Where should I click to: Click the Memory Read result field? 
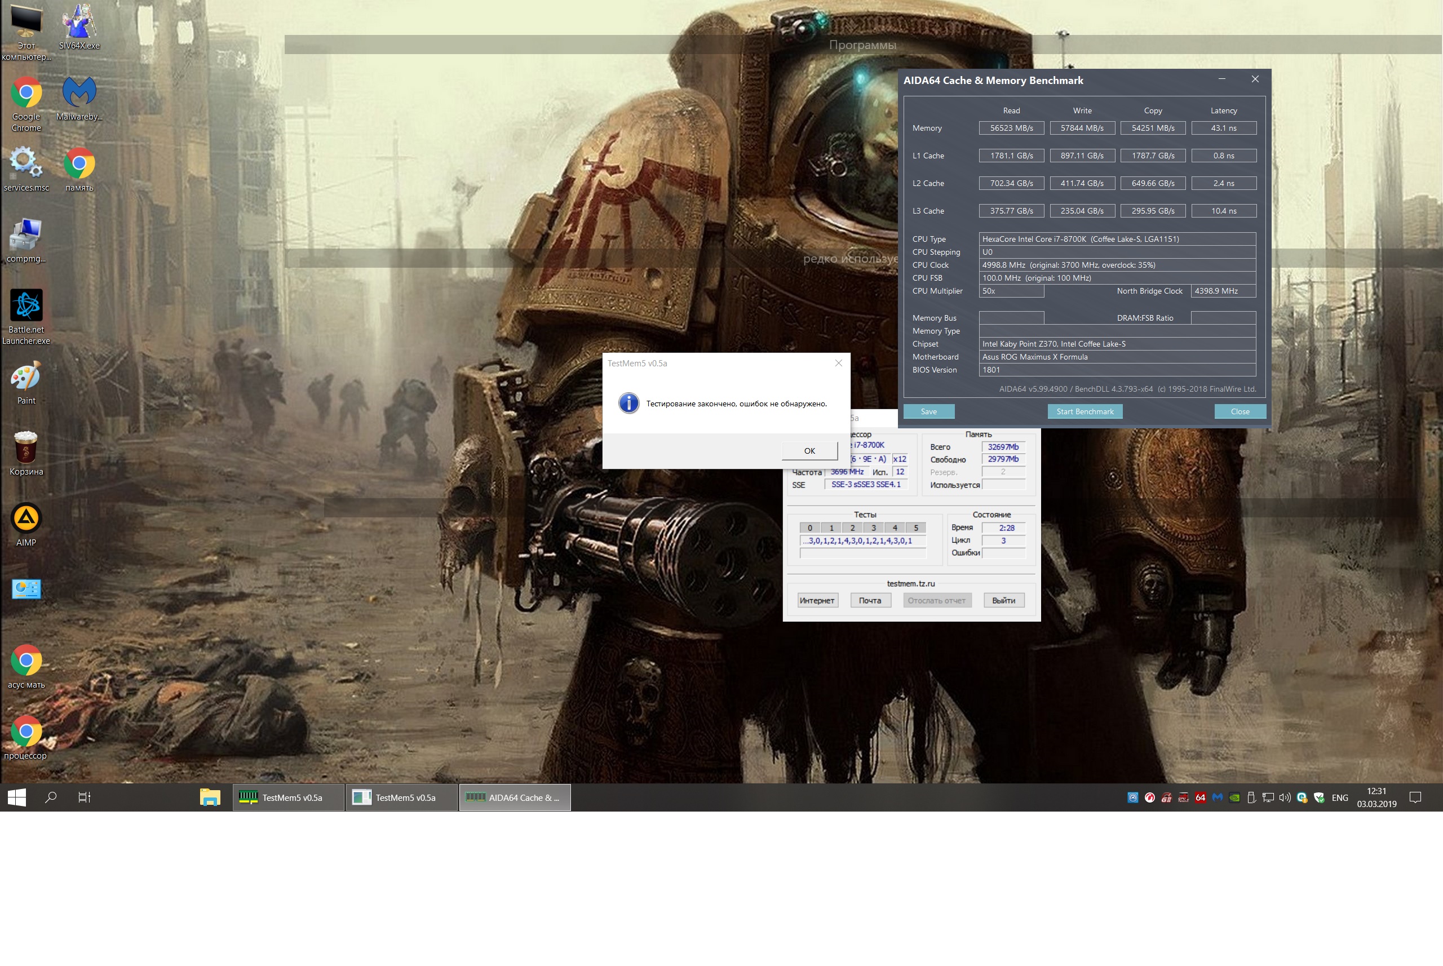(1011, 128)
